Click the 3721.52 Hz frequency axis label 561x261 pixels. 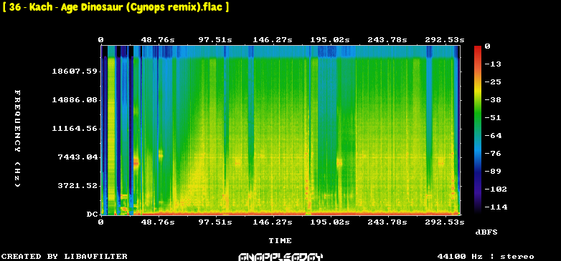click(x=77, y=185)
